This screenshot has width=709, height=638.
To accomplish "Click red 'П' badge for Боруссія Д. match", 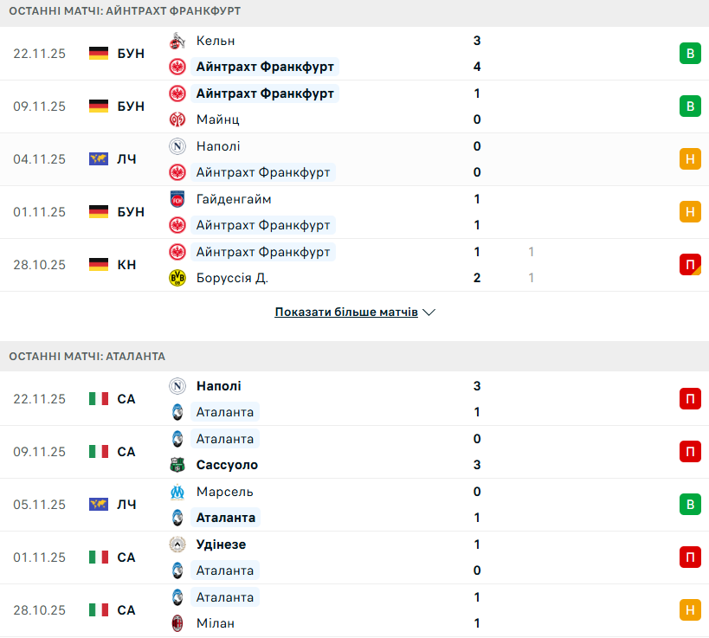I will (690, 265).
